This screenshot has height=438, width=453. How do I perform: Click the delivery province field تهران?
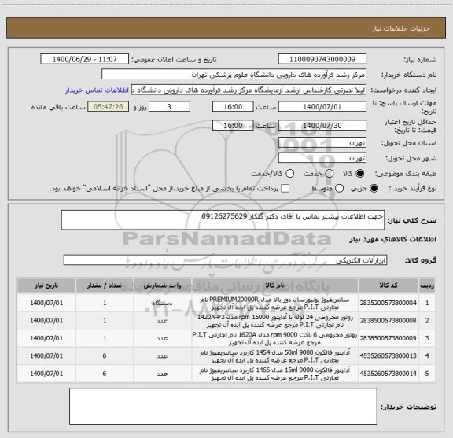pyautogui.click(x=322, y=143)
